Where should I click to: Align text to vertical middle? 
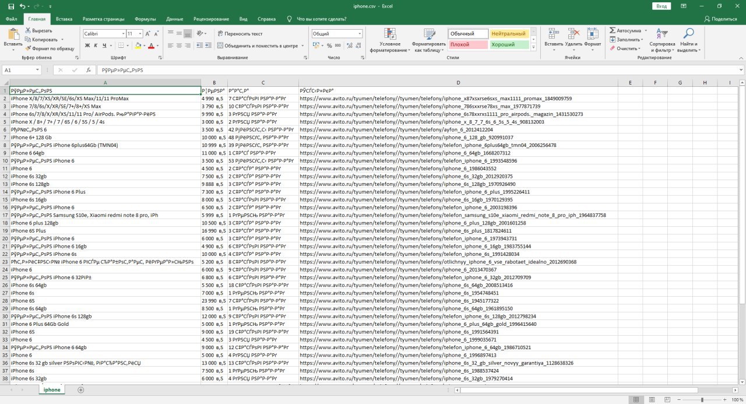coord(180,34)
